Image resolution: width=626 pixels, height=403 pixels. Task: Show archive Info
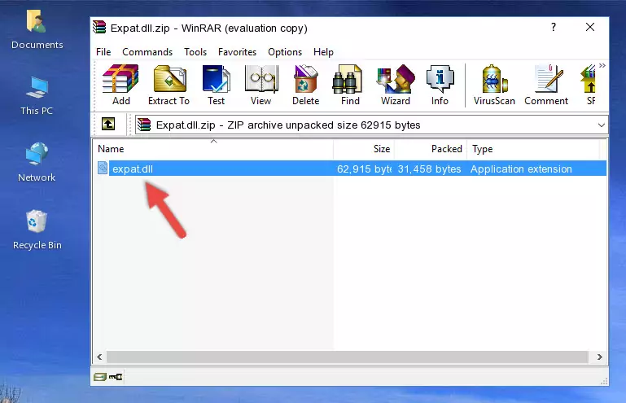(440, 85)
